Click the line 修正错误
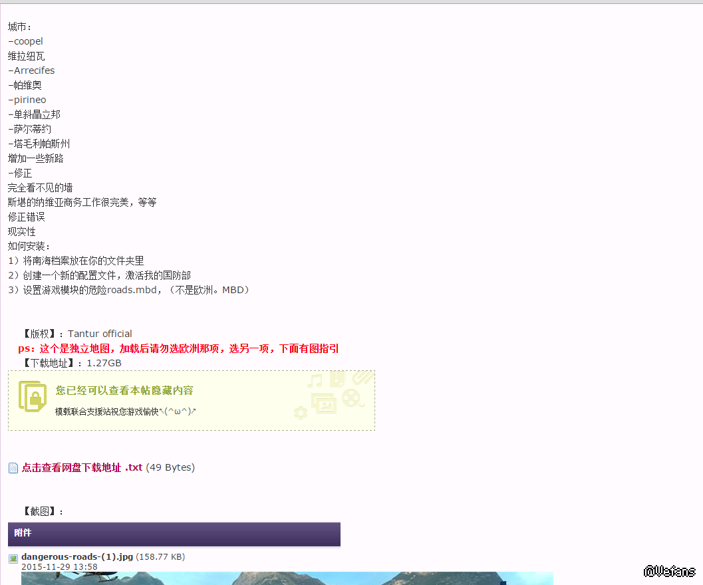 (x=27, y=217)
